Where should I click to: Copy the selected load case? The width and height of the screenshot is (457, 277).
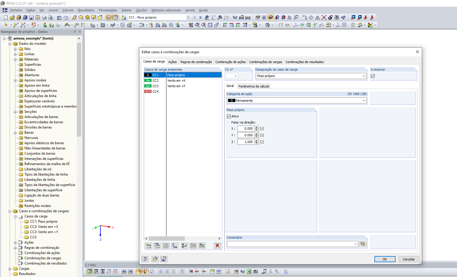click(x=157, y=246)
